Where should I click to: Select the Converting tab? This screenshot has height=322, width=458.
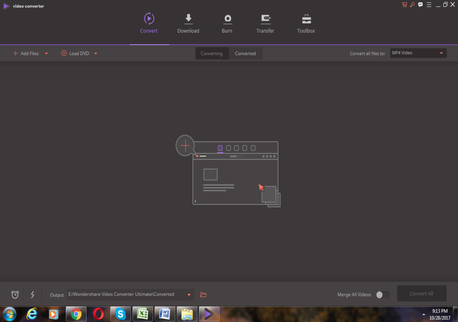212,54
